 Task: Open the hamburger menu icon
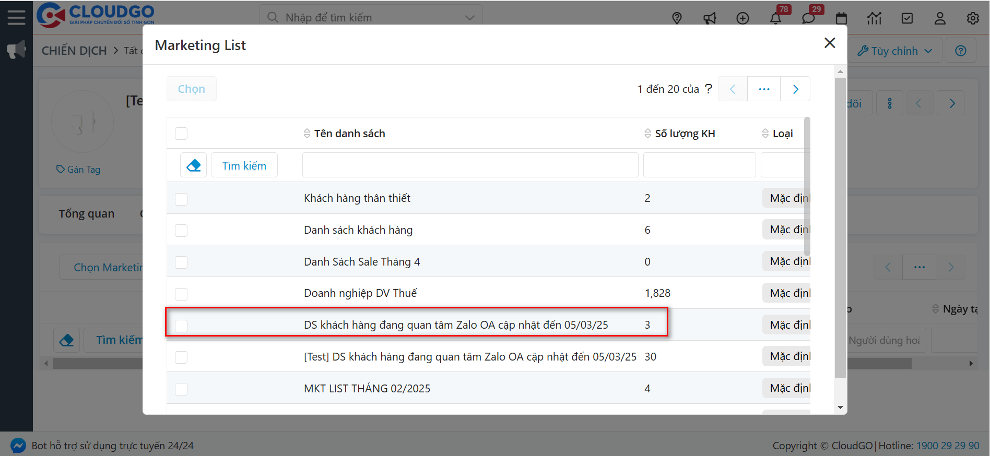click(16, 17)
